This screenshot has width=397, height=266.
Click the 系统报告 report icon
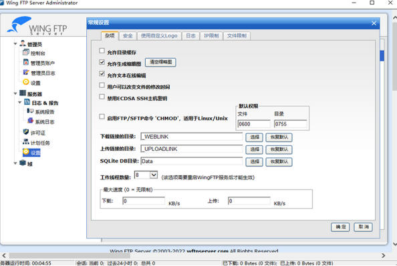tap(30, 111)
